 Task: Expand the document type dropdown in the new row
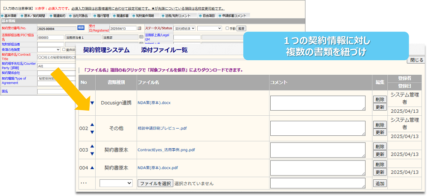point(116,183)
